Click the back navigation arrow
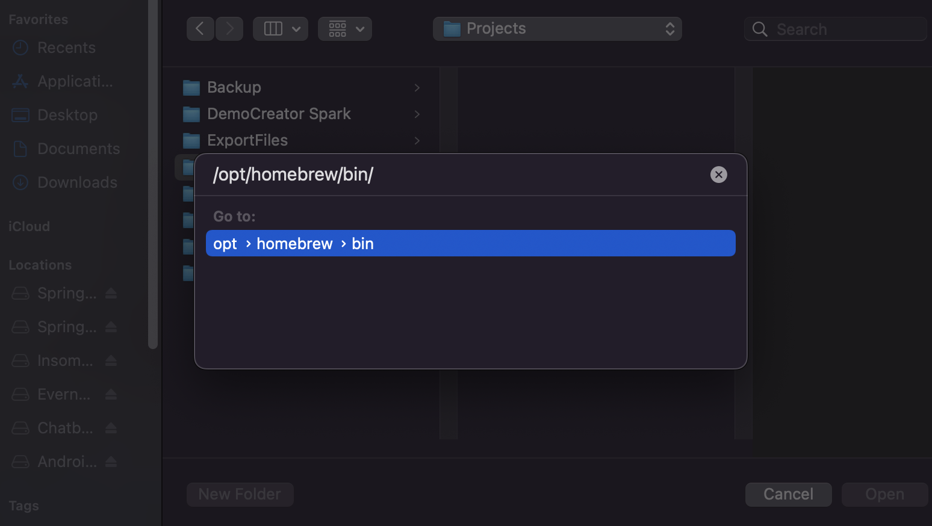The width and height of the screenshot is (932, 526). pyautogui.click(x=200, y=29)
